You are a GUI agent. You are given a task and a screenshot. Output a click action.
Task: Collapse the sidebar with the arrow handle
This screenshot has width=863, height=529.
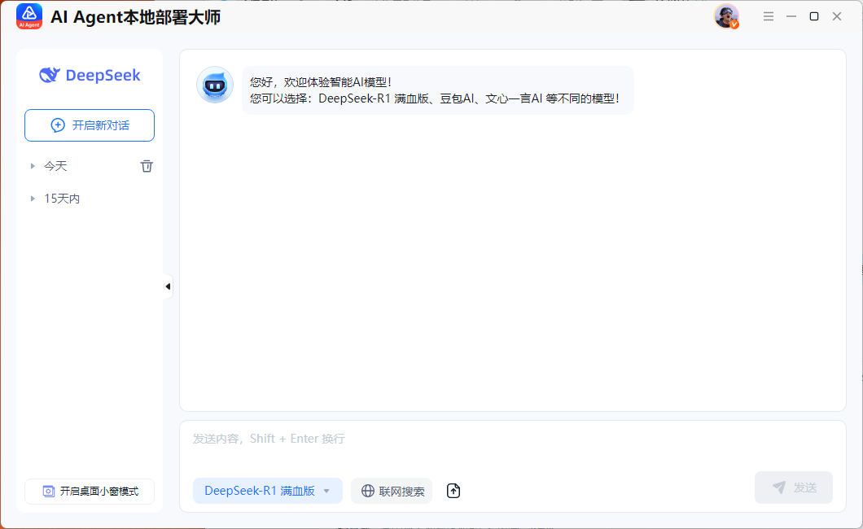pos(168,286)
